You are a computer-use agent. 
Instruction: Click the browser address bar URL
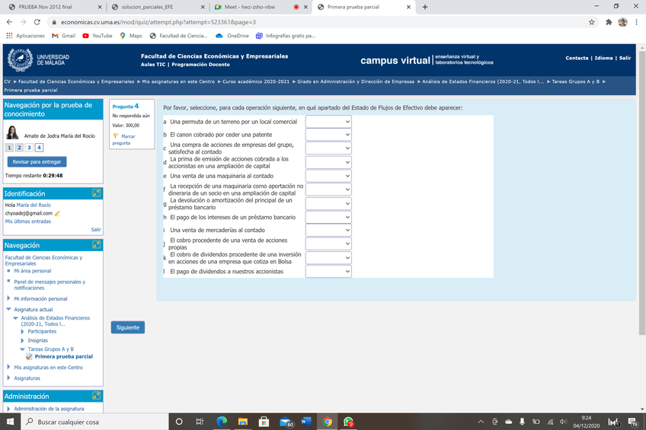[x=158, y=22]
